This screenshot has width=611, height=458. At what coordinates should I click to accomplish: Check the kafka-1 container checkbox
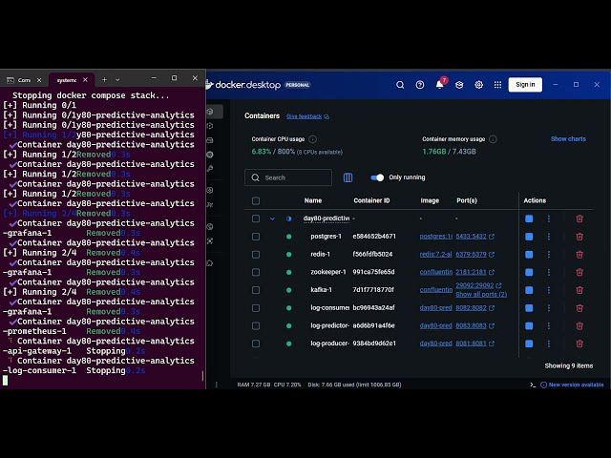click(256, 290)
